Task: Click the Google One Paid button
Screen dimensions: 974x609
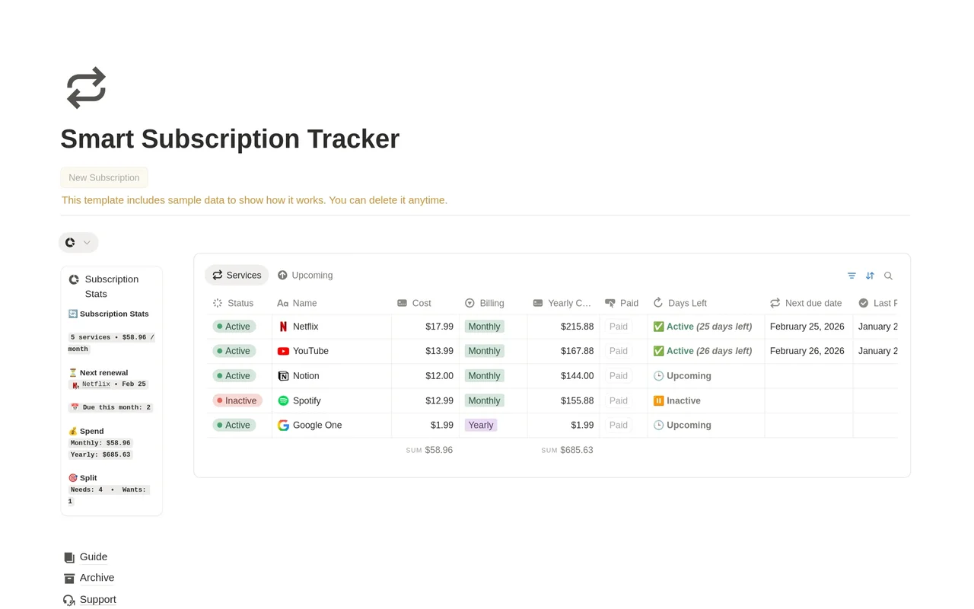Action: coord(619,426)
